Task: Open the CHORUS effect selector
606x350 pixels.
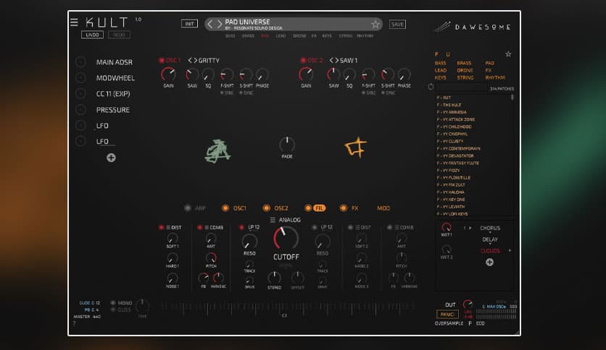Action: click(490, 229)
